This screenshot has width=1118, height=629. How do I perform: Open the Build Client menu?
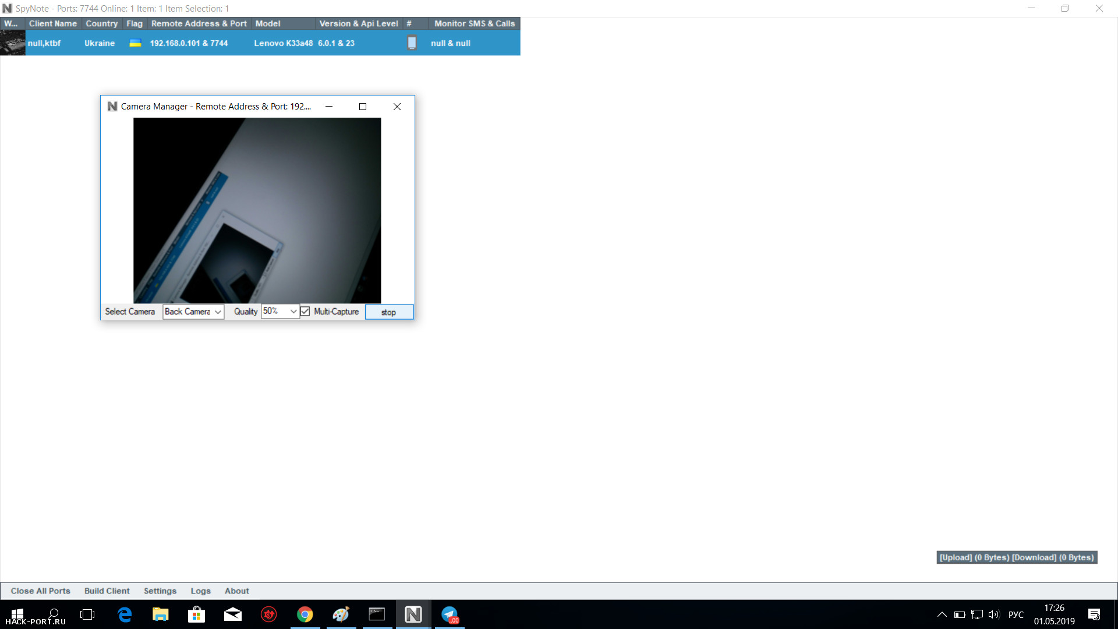(x=107, y=591)
